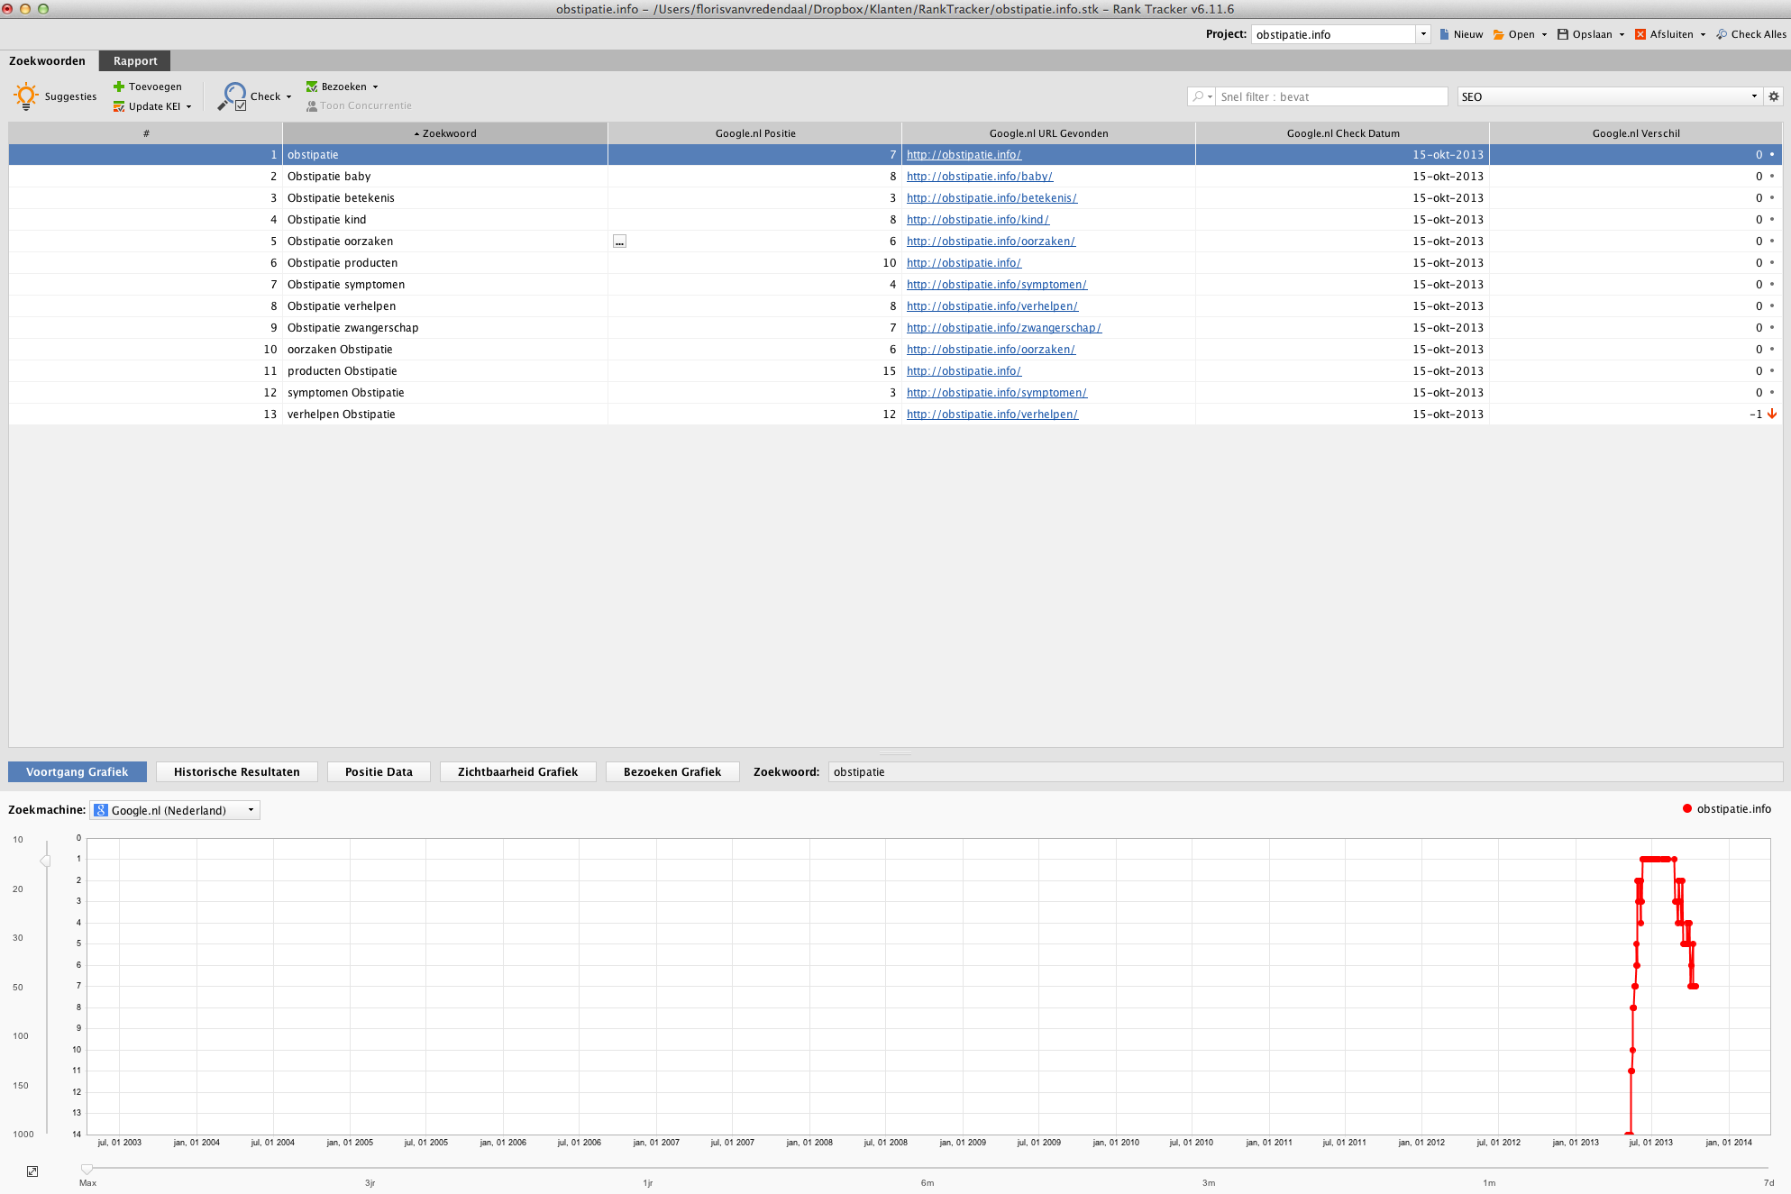Click position value 15 in producten Obstipatie row
Image resolution: width=1791 pixels, height=1194 pixels.
[x=889, y=371]
